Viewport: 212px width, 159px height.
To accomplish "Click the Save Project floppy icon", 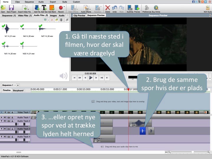I will click(x=11, y=8).
